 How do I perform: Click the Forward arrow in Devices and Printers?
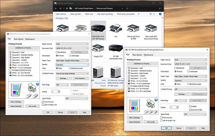60,9
